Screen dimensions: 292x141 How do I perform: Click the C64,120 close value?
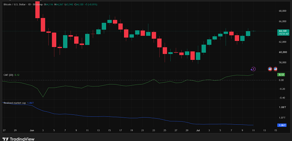(79, 4)
